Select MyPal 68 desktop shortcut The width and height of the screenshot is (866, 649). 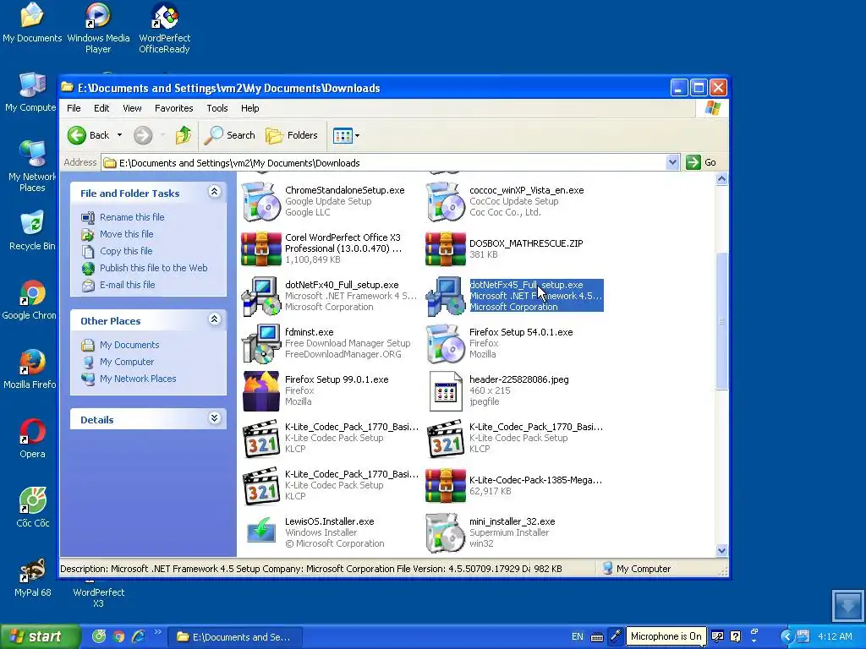[33, 577]
